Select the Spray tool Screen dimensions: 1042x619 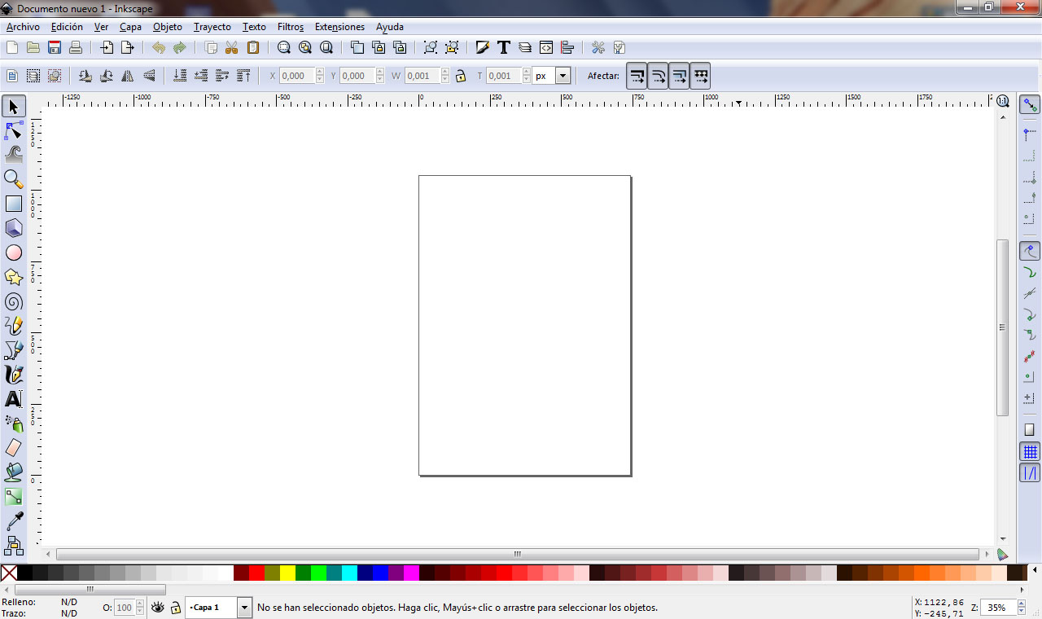tap(14, 424)
